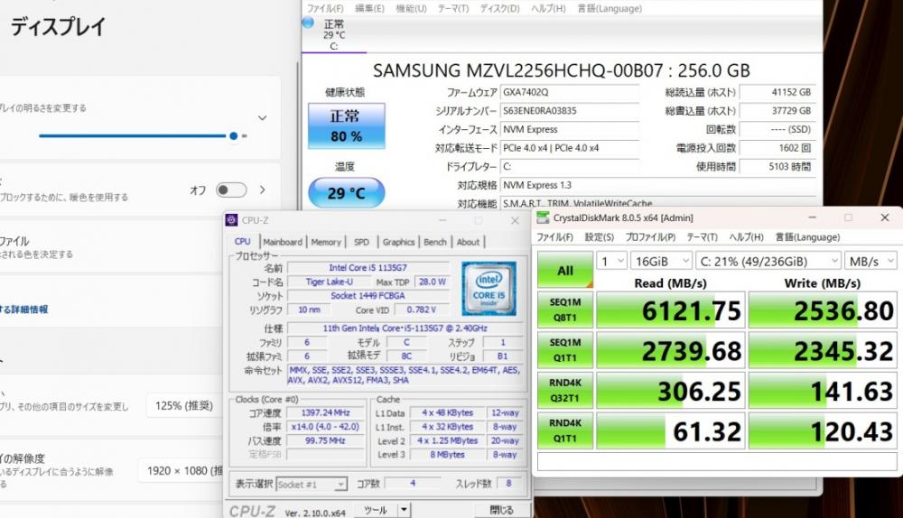Open CrystalDiskInfo ヘルプ(H) menu
903x518 pixels.
point(548,8)
